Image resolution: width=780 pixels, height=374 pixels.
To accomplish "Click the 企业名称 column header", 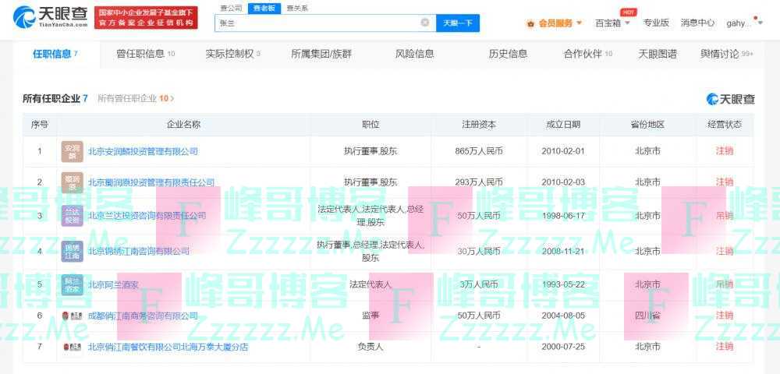I will pos(183,125).
